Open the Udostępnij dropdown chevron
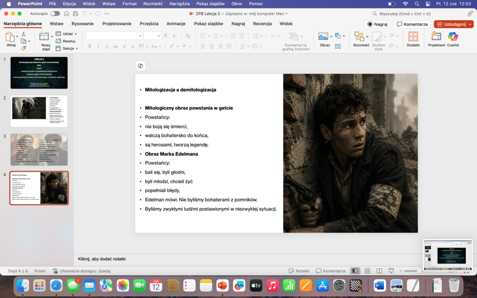This screenshot has height=298, width=477. point(470,24)
